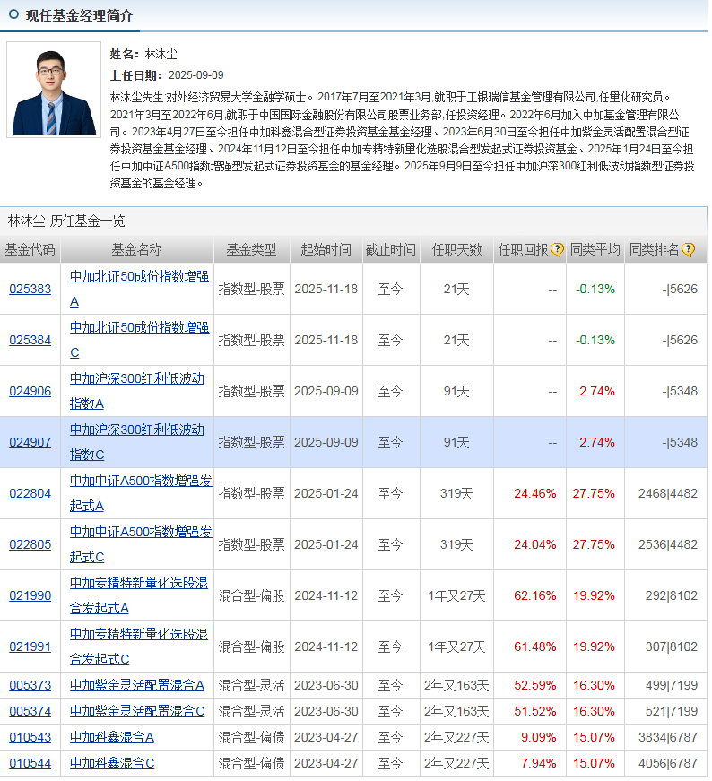Click the manager name 林沐尘

[161, 54]
